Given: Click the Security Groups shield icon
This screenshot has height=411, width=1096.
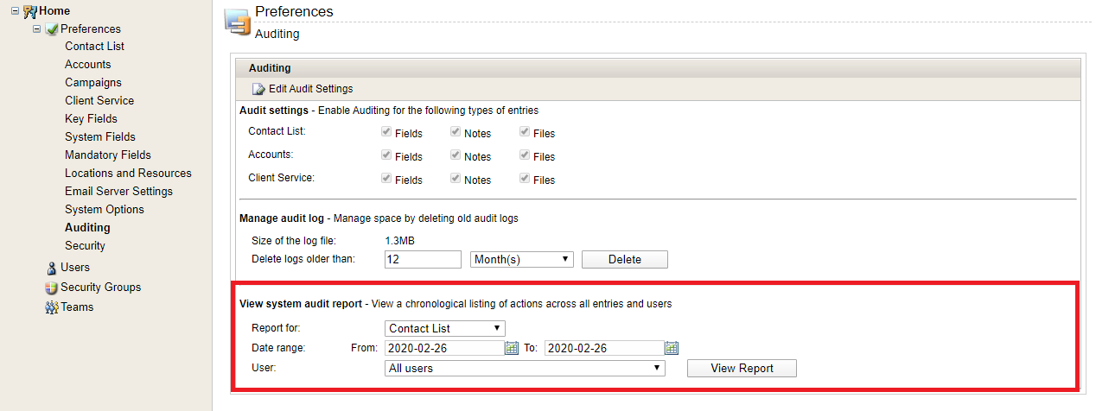Looking at the screenshot, I should (52, 288).
